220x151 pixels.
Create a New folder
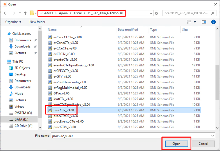point(37,22)
